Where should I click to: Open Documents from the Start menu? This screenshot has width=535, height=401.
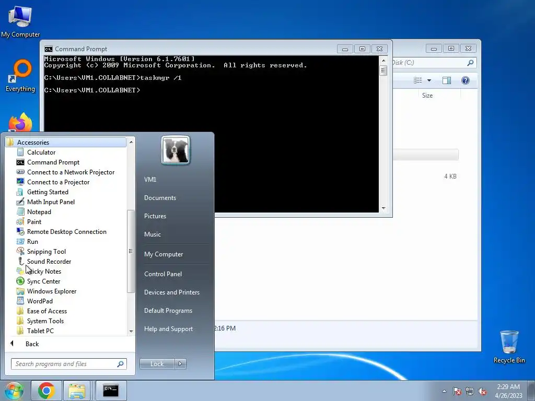160,198
